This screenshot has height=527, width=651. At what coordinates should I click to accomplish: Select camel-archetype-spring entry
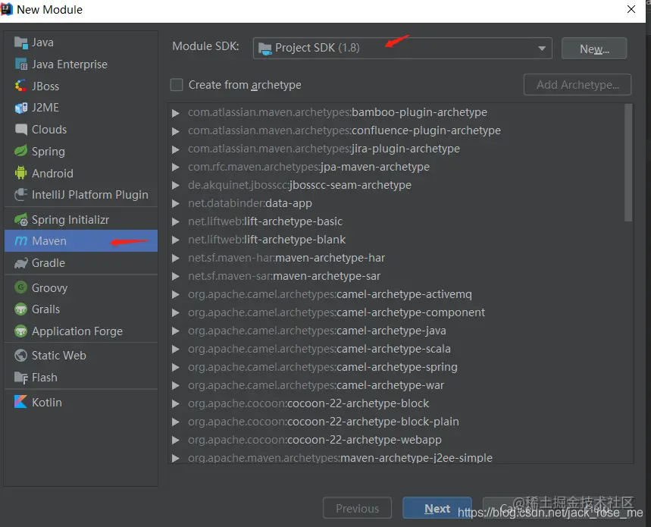pos(323,367)
